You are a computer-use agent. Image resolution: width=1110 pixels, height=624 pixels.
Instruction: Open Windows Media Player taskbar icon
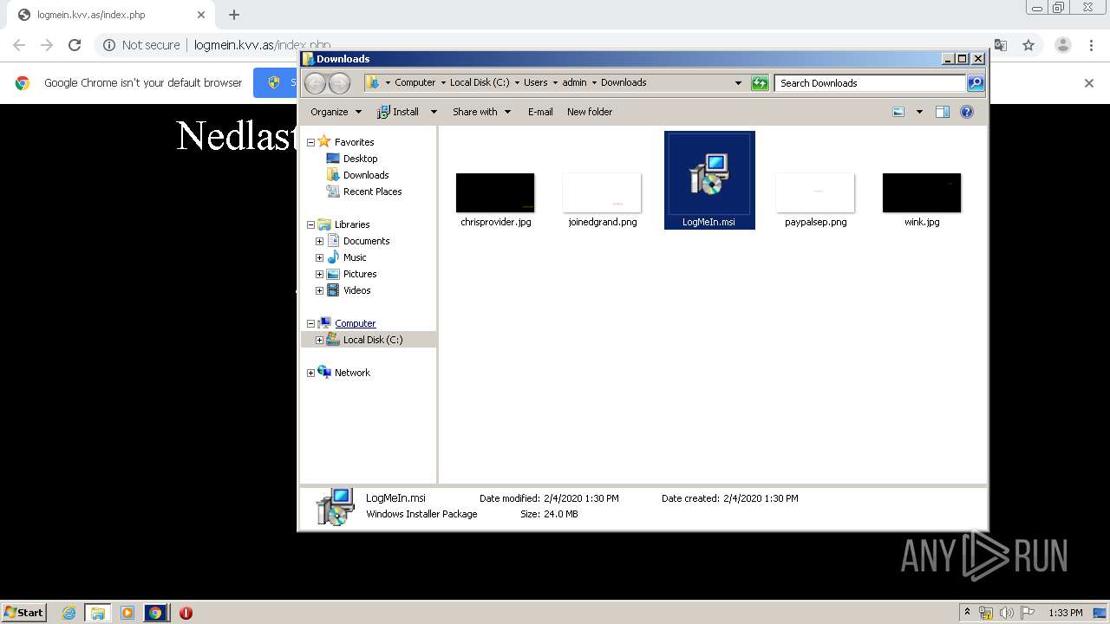[x=127, y=613]
